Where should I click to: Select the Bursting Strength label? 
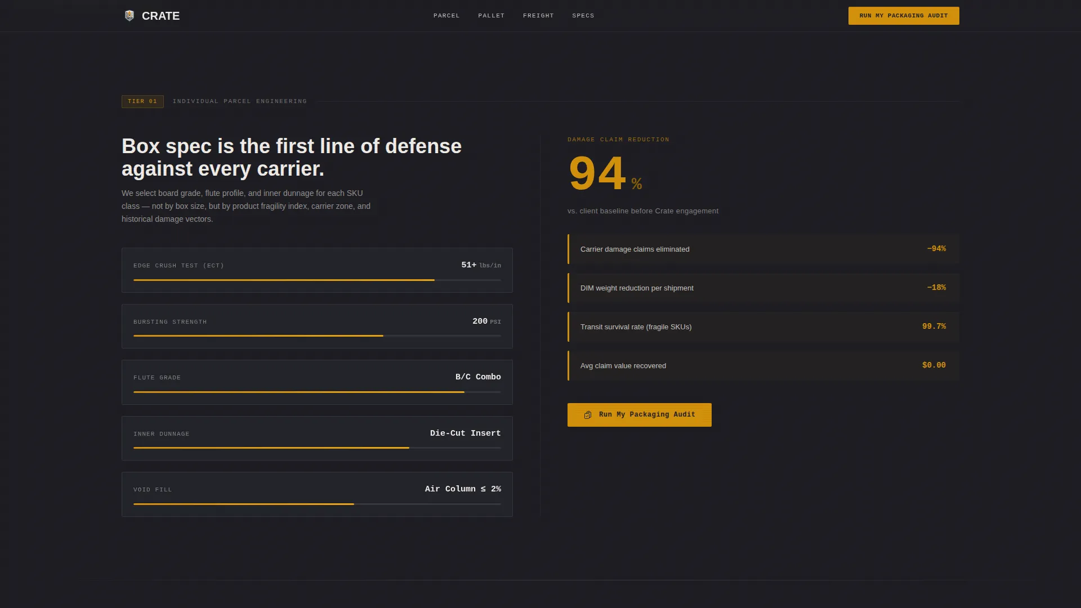(170, 322)
